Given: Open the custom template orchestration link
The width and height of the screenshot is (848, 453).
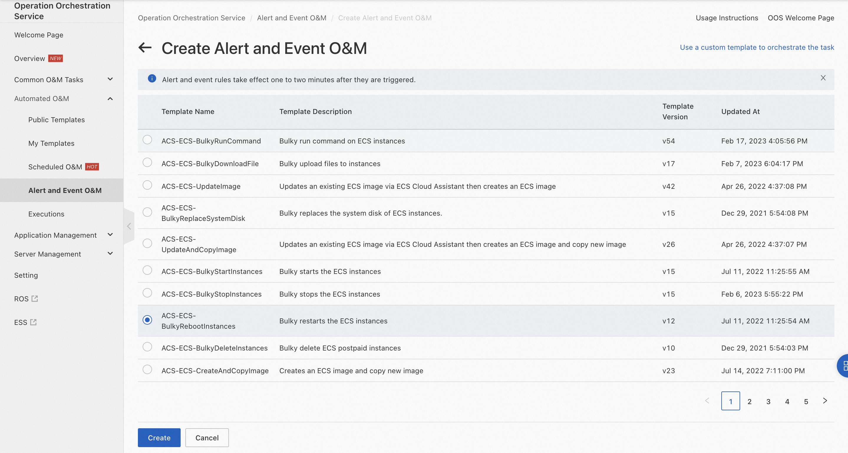Looking at the screenshot, I should [757, 47].
